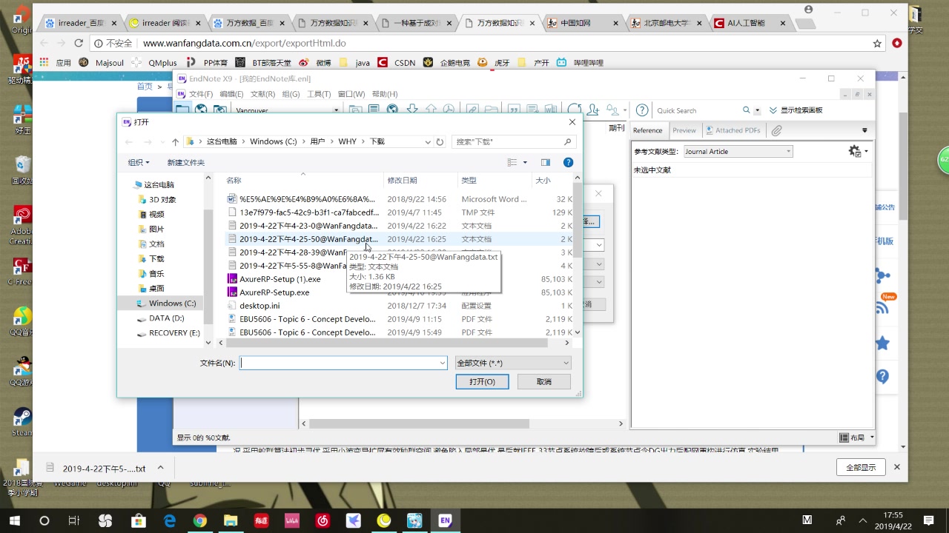
Task: Open EndNote 组(G) menu
Action: (x=291, y=94)
